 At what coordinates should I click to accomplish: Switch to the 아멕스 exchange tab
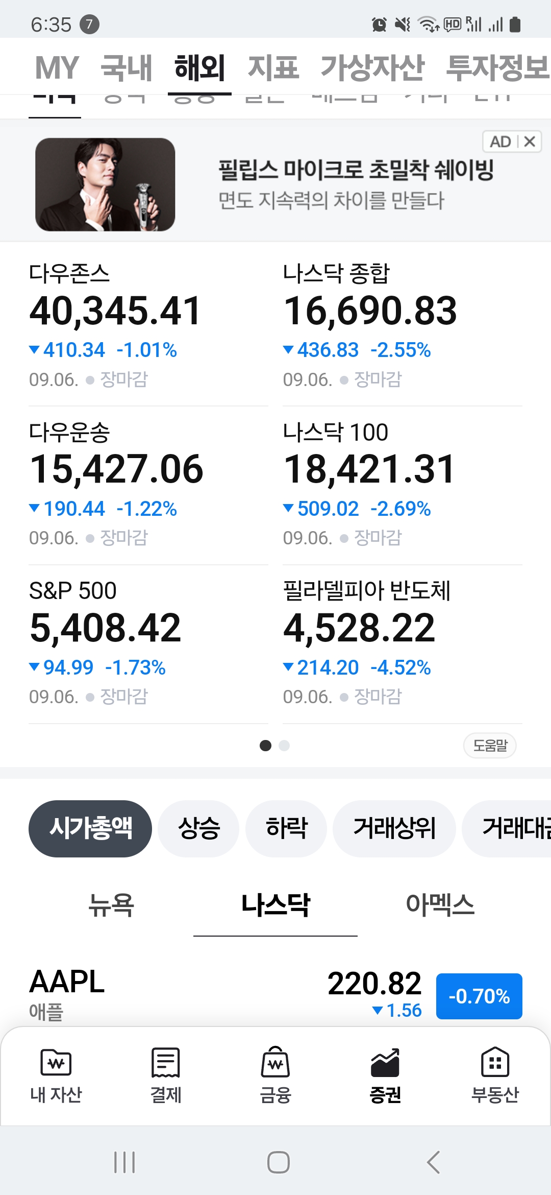[x=440, y=905]
